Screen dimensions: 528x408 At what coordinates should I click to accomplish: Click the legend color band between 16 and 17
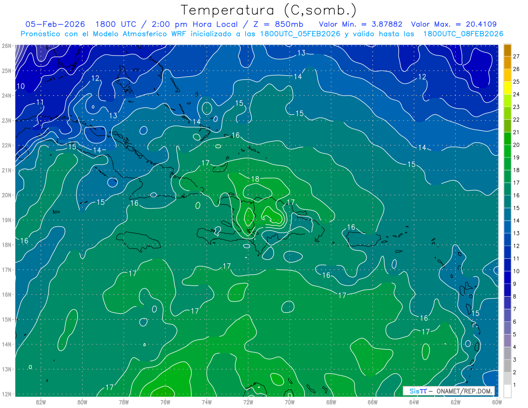507,189
